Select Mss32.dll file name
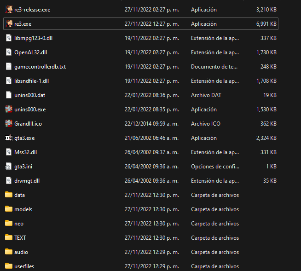This screenshot has height=271, width=301. pos(25,152)
